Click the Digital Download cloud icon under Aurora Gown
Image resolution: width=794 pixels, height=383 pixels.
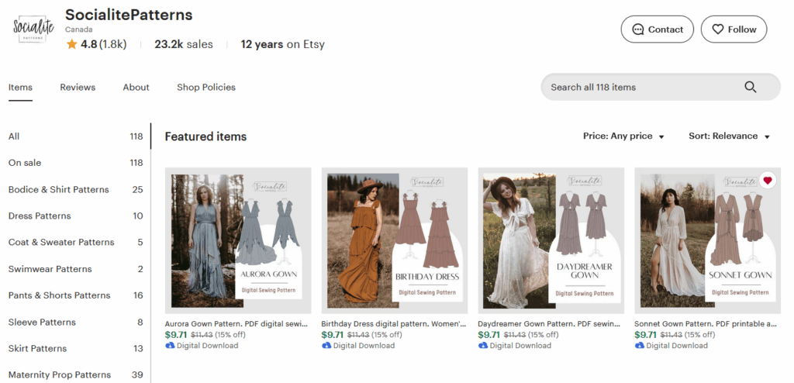[171, 346]
